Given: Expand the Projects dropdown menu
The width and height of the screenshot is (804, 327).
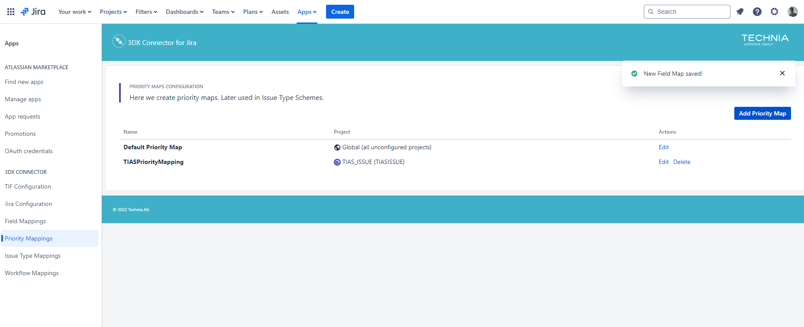Looking at the screenshot, I should tap(113, 12).
